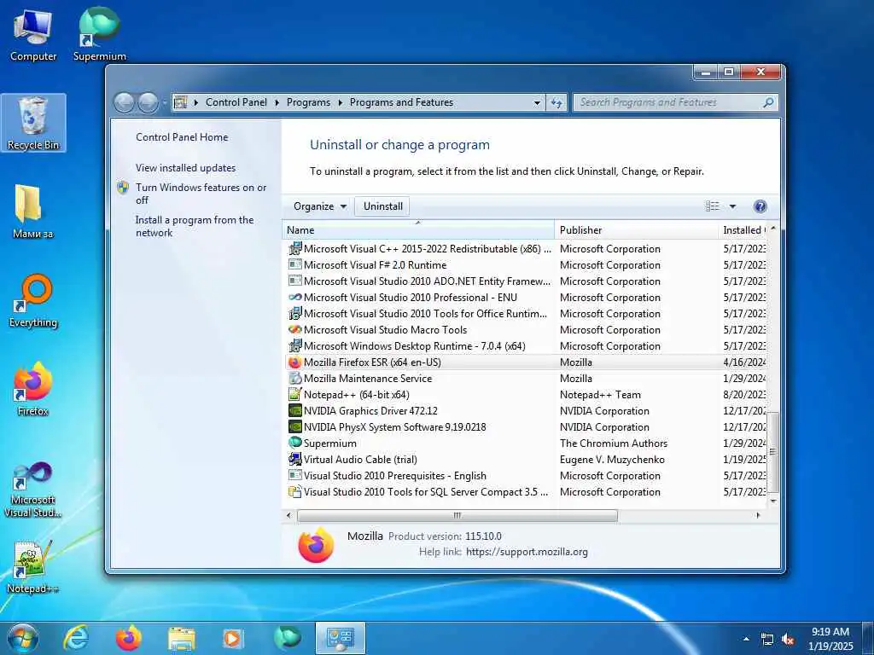Click the vertical scrollbar up arrow
The width and height of the screenshot is (874, 655).
tap(773, 229)
